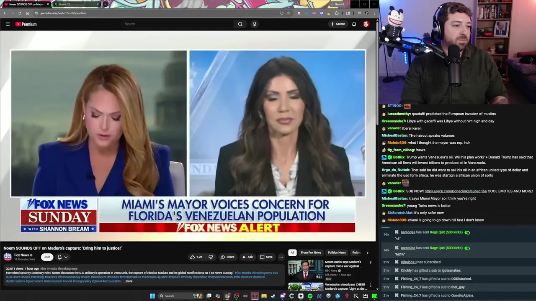Filter by From Fox News chip
The height and width of the screenshot is (301, 536).
click(x=311, y=253)
